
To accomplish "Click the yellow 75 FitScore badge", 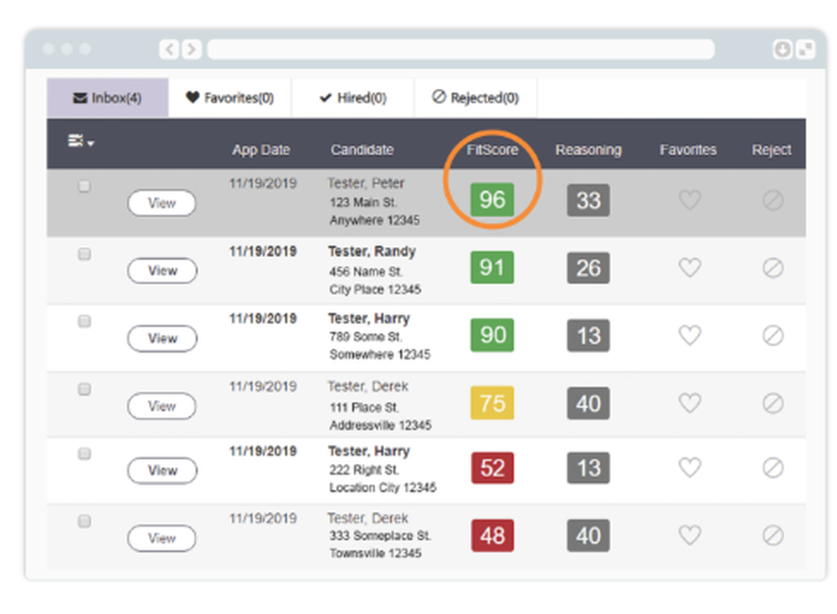I will 492,404.
